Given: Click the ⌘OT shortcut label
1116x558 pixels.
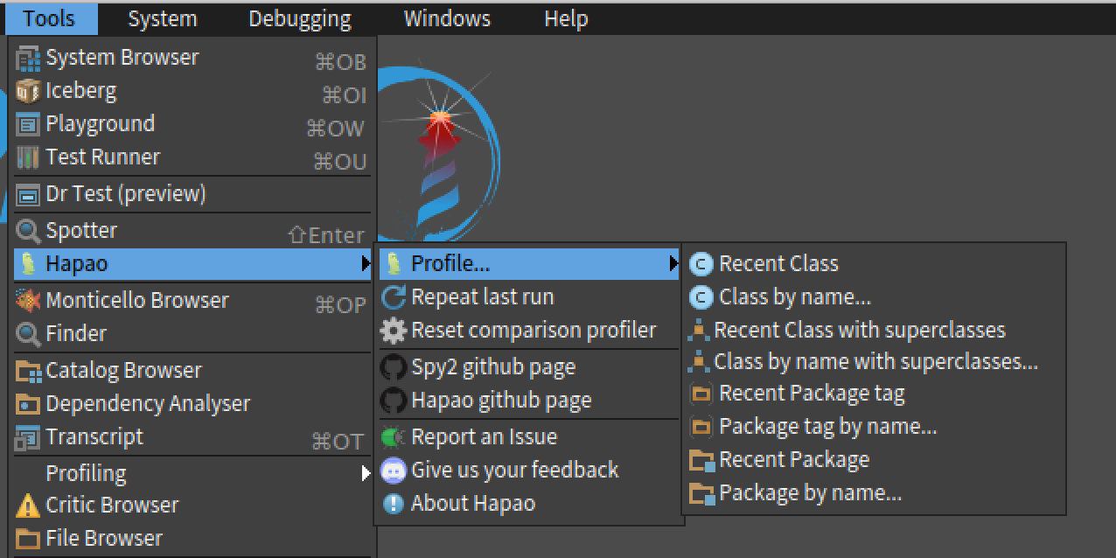Looking at the screenshot, I should point(338,442).
